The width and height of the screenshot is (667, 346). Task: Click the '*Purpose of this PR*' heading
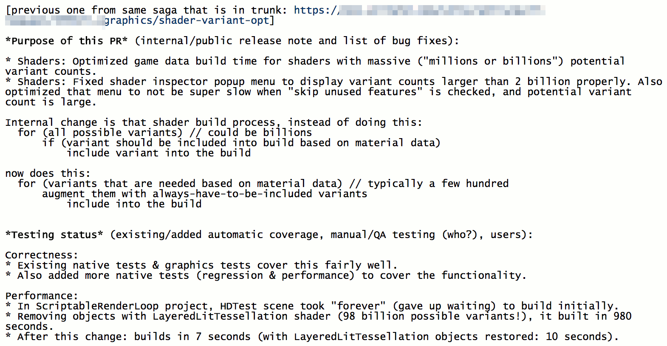click(66, 41)
